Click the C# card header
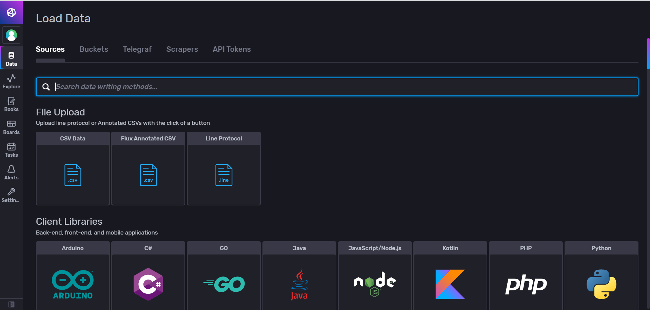Screen dimensions: 650x310 [x=148, y=248]
